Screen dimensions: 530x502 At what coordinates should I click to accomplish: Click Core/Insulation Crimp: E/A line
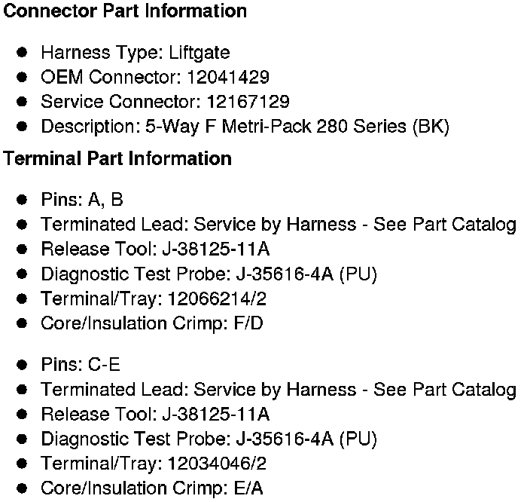[x=151, y=488]
